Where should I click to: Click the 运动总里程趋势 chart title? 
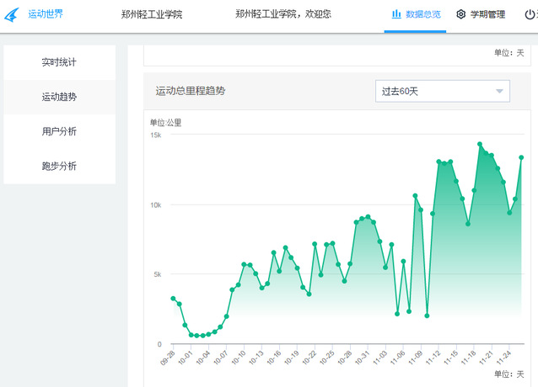click(191, 91)
